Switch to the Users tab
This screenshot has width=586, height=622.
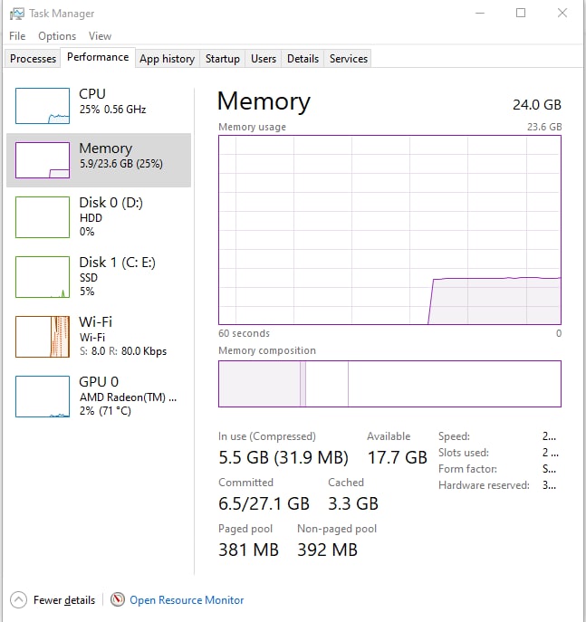[264, 59]
